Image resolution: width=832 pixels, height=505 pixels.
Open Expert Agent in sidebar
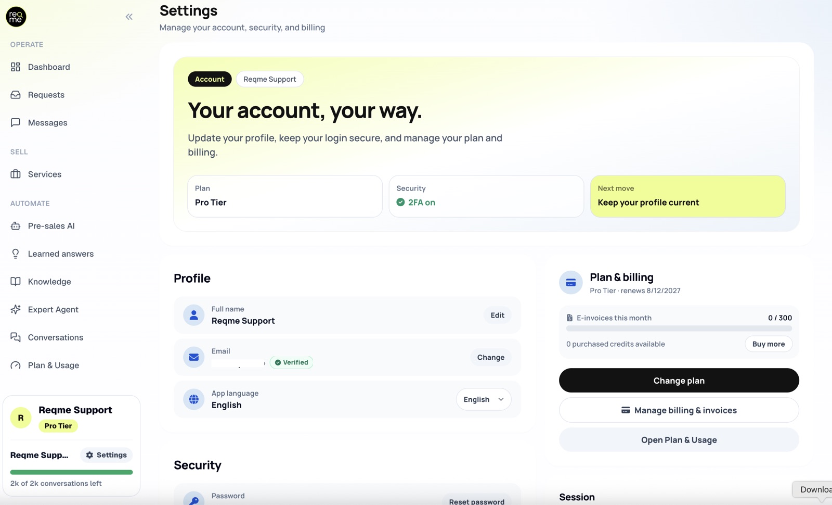(x=53, y=309)
